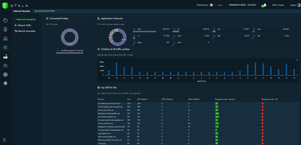
Task: Open Network Anomalies in the side menu
Action: 26,31
